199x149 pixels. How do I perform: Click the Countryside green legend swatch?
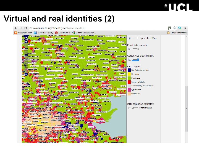129,78
